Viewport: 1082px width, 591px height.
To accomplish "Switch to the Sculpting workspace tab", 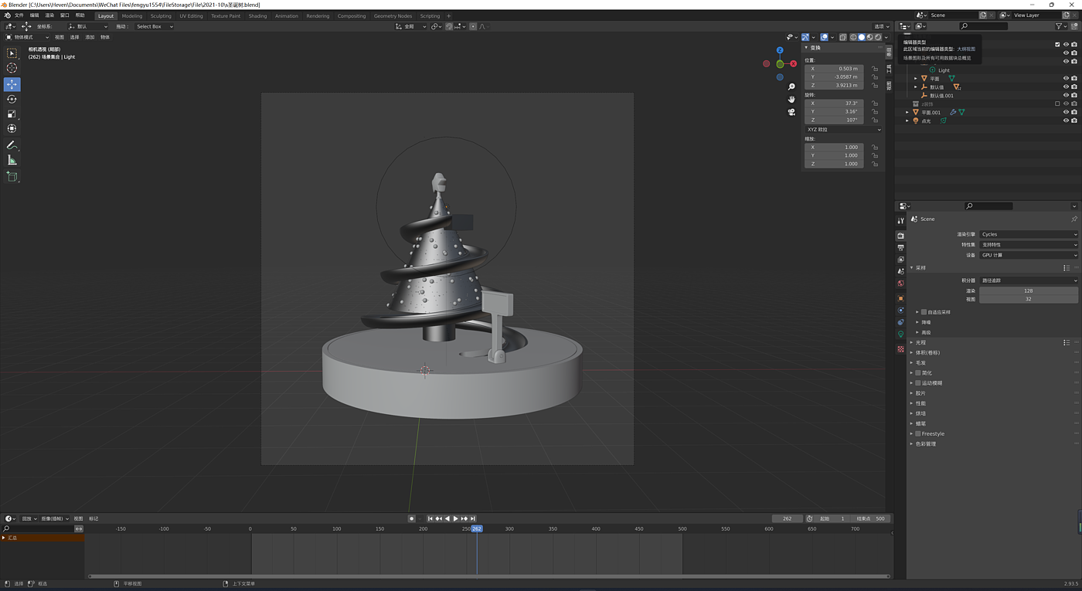I will (x=161, y=15).
